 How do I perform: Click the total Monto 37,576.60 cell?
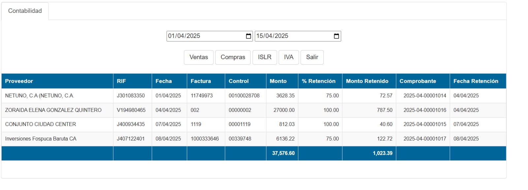283,153
